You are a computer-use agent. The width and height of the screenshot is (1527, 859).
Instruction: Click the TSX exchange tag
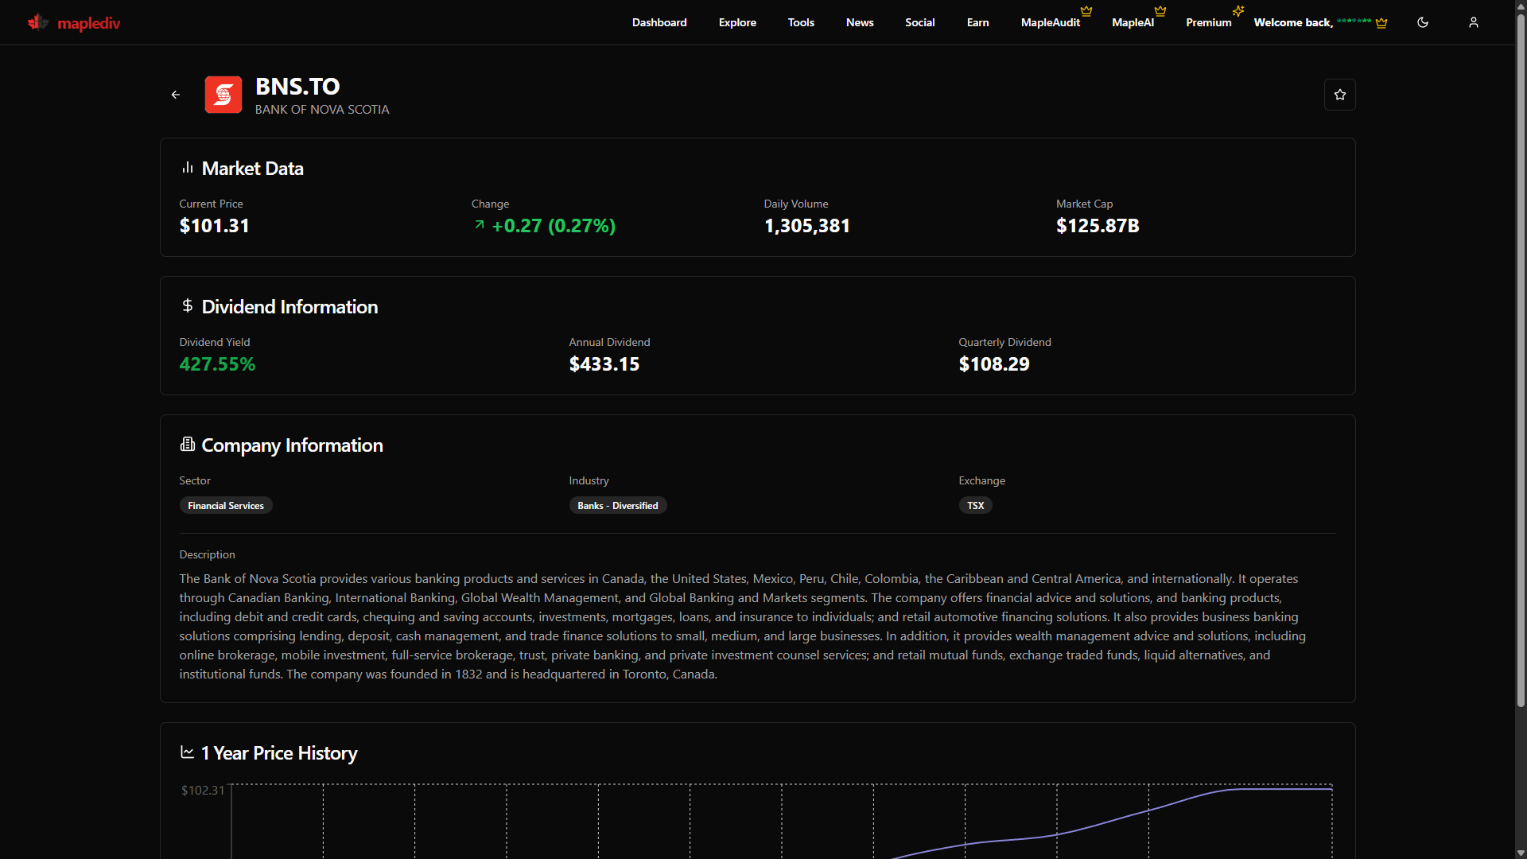(975, 505)
